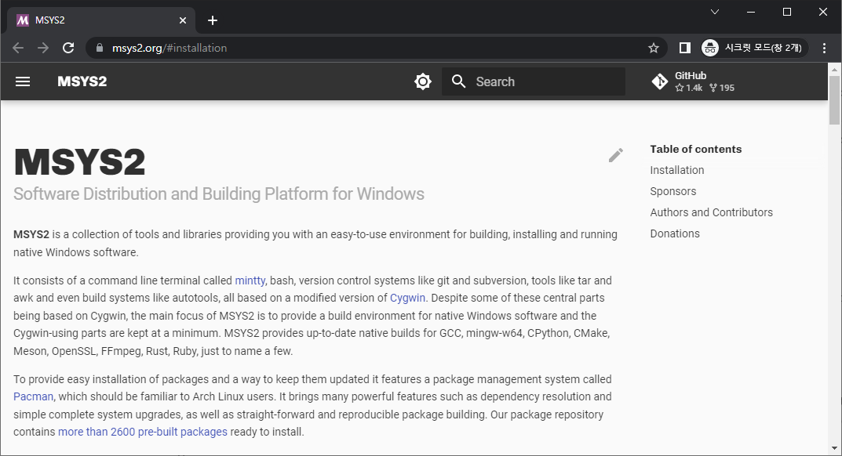Open 'more than 2600 pre-built packages' link
This screenshot has height=456, width=842.
coord(143,432)
